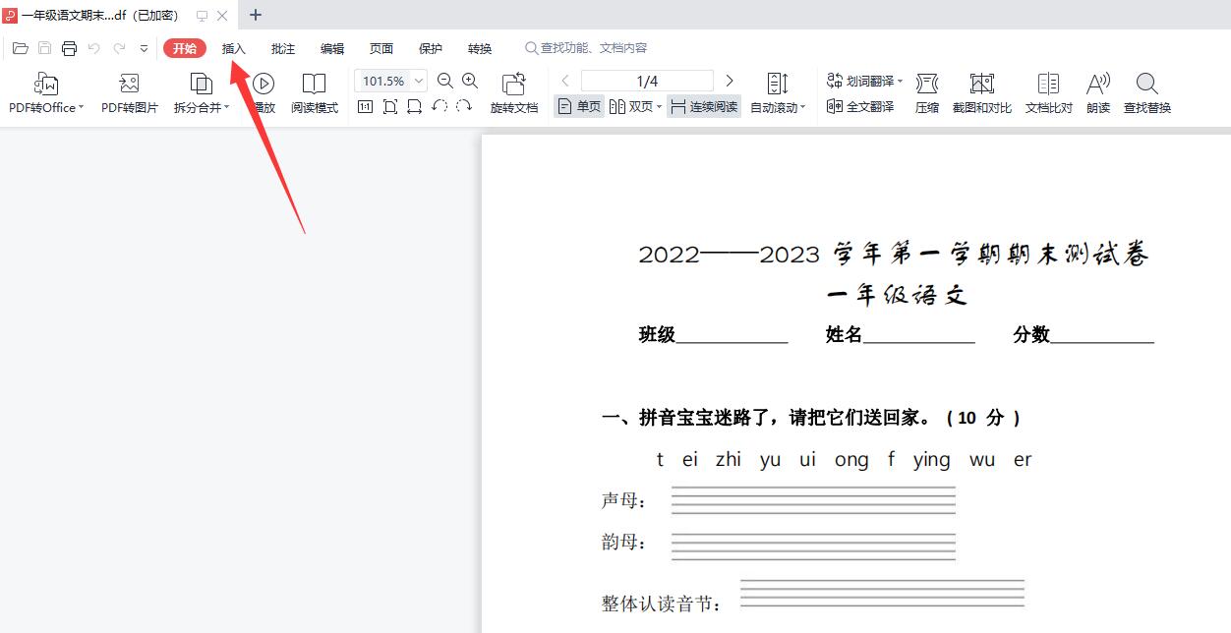Start 文档比对 document comparison
The height and width of the screenshot is (633, 1231).
[1047, 93]
